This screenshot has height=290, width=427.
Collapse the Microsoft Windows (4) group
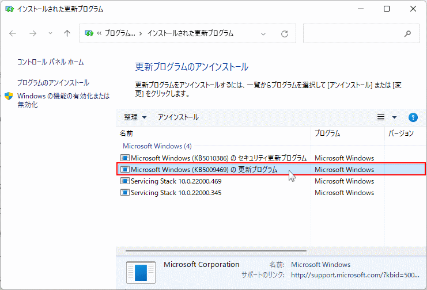(157, 146)
